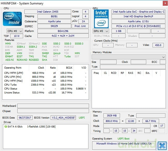Open the GPU #0 selector dropdown
Viewport: 168px width, 151px height.
tap(101, 31)
